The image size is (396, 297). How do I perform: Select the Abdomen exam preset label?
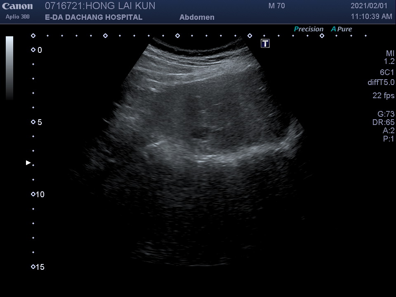[197, 17]
